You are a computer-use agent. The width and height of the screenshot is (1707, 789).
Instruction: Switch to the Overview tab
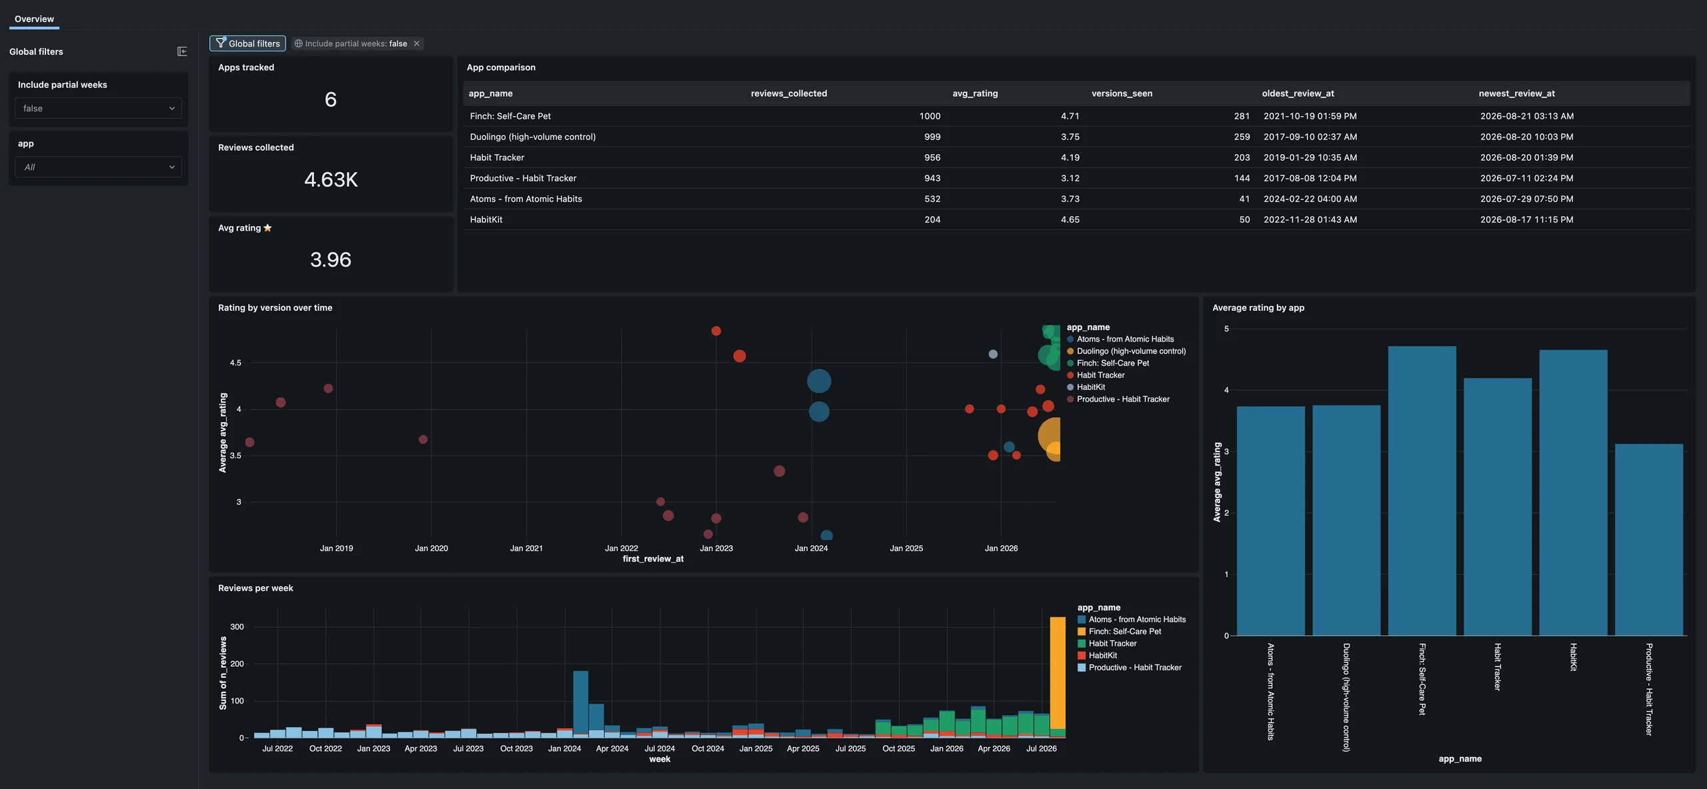click(x=34, y=19)
